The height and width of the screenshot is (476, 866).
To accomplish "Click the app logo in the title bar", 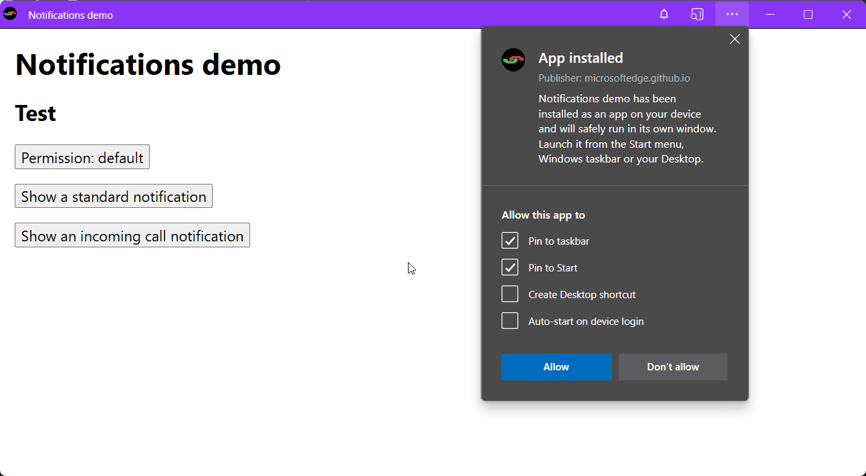I will click(10, 14).
